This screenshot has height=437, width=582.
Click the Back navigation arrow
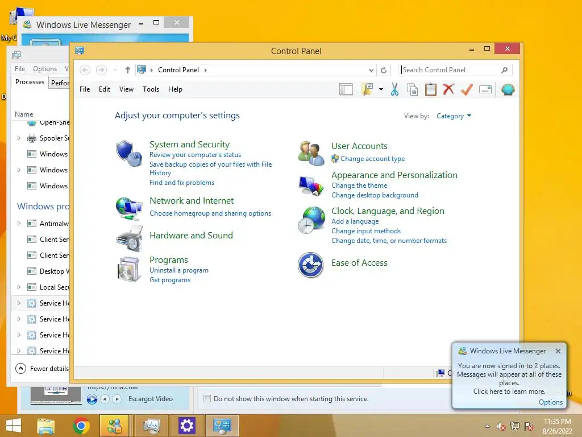tap(85, 70)
